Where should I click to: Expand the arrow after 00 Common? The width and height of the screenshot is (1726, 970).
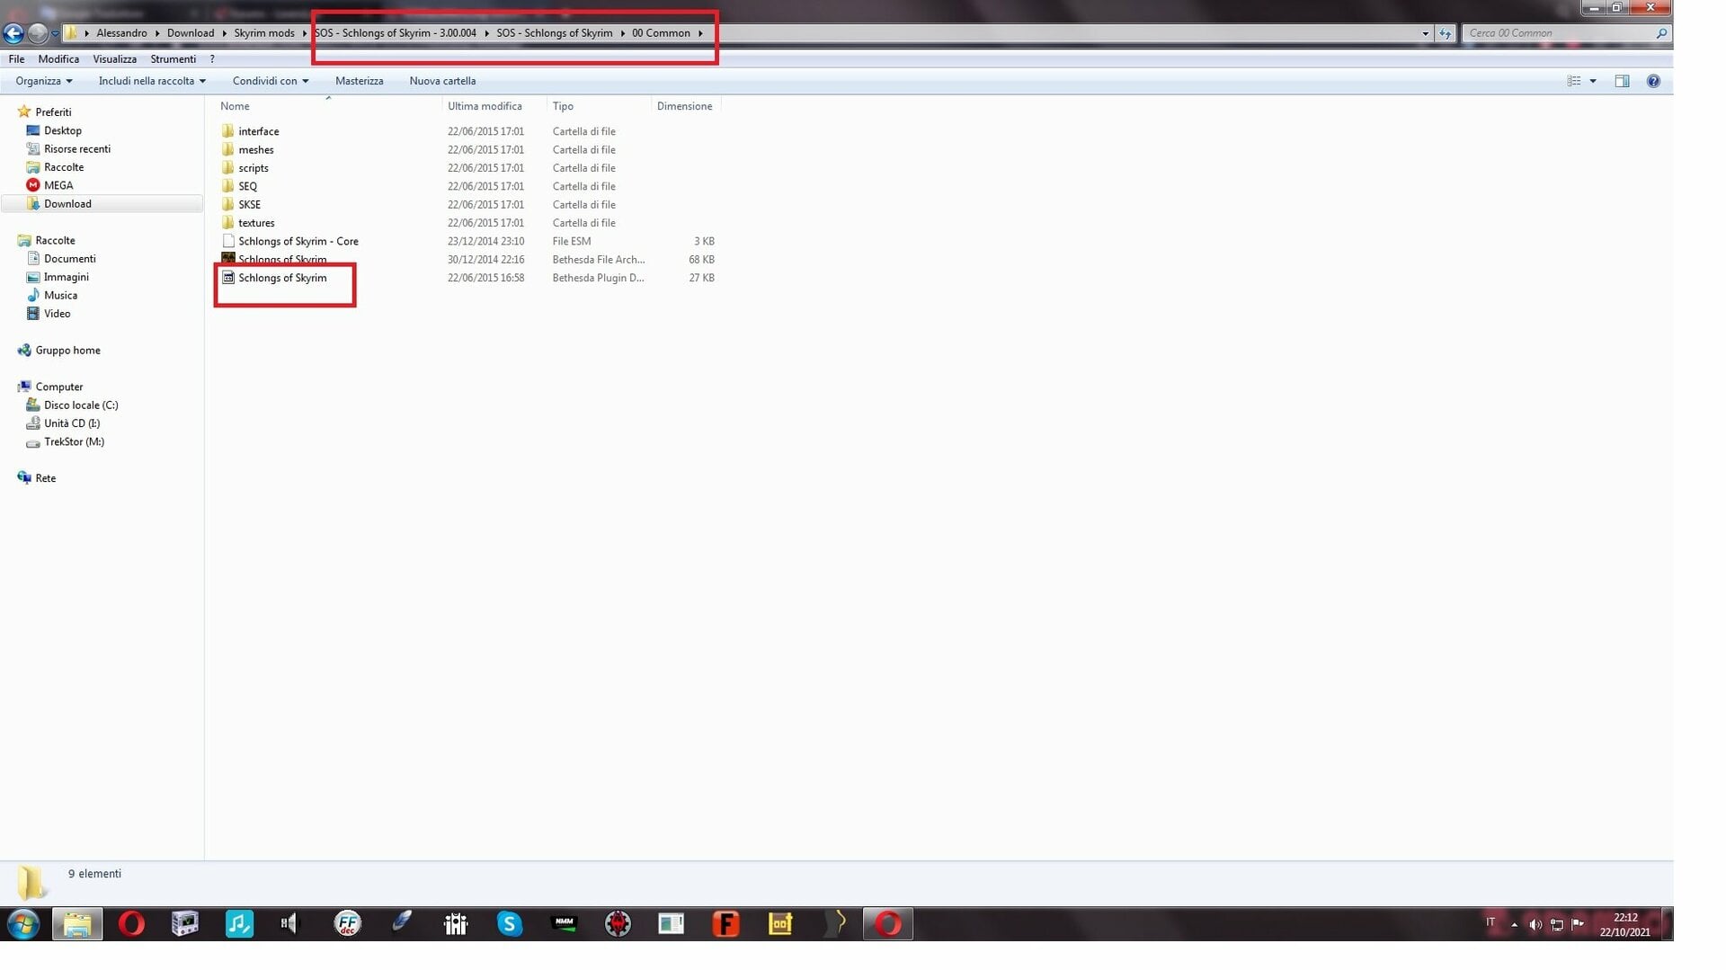[700, 33]
